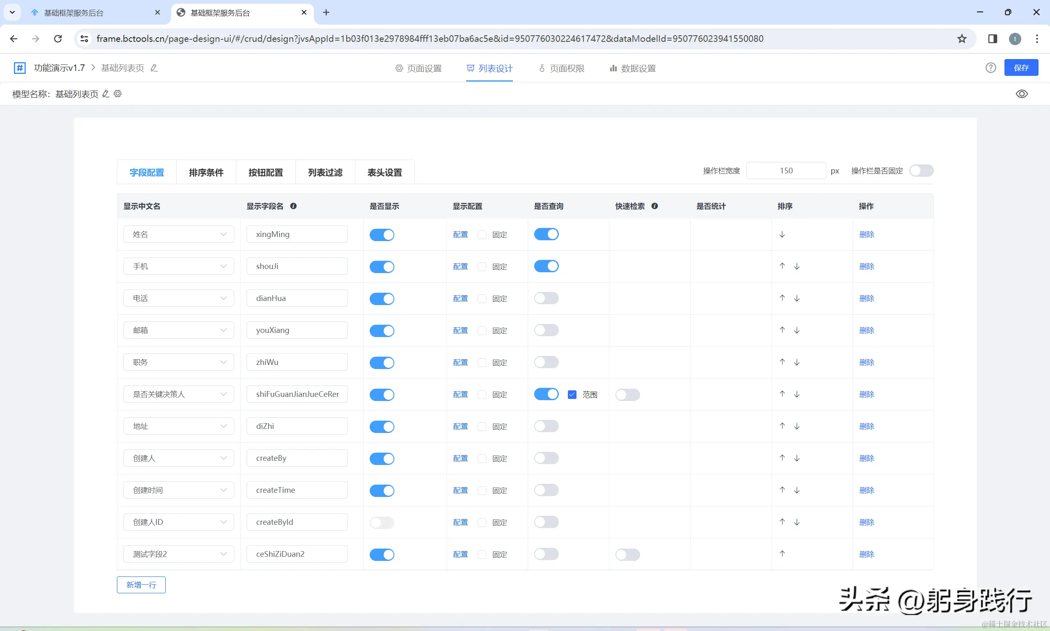Click the eye preview icon
Screen dimensions: 1050x631
click(x=1022, y=94)
